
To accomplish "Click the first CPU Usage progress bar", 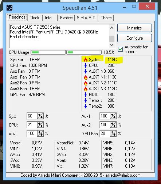I will 48,52.
